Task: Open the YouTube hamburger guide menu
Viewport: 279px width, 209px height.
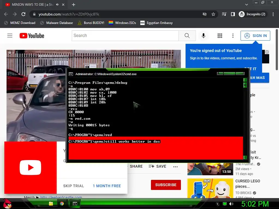Action: [x=10, y=36]
